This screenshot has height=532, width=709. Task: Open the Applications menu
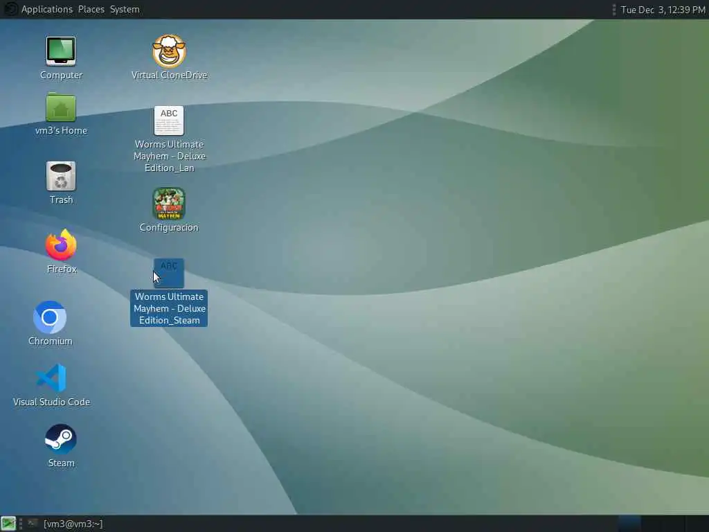(x=47, y=10)
